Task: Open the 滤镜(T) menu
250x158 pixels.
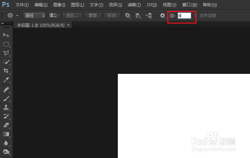Action: 134,5
